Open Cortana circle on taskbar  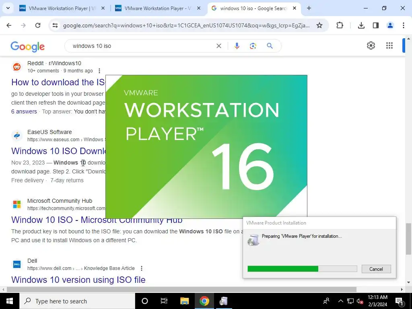(144, 301)
